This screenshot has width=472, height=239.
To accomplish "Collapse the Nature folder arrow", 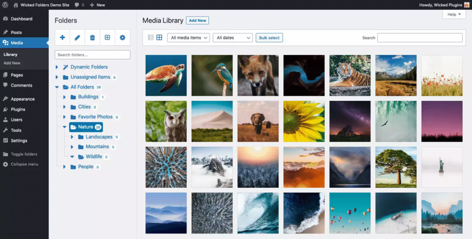I will tap(65, 127).
